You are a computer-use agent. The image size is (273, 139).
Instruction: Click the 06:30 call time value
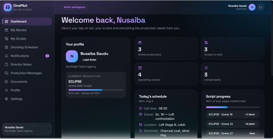163,109
